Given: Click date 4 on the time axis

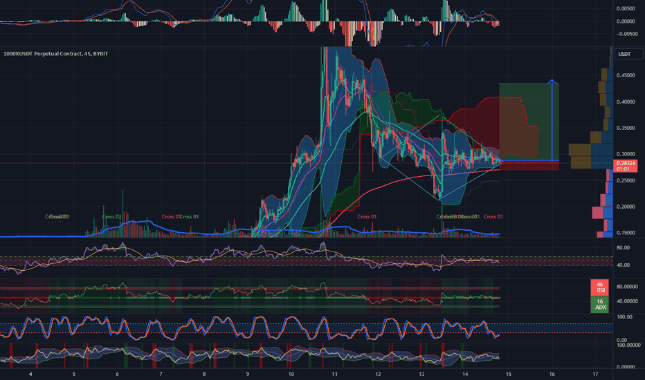Looking at the screenshot, I should point(30,374).
